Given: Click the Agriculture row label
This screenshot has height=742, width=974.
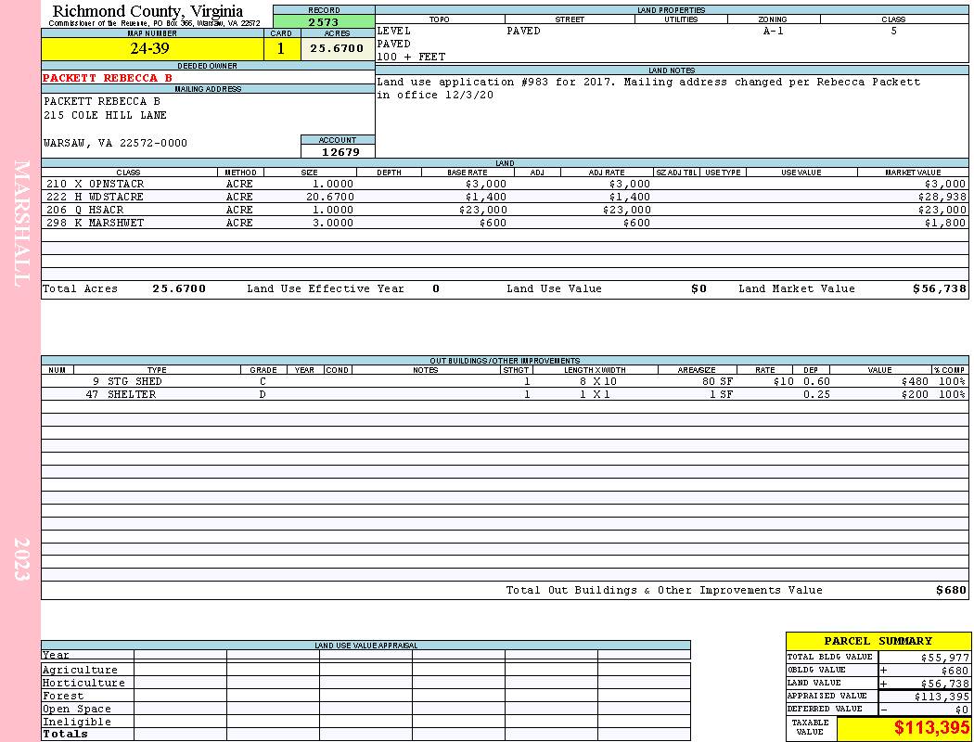Looking at the screenshot, I should (80, 670).
